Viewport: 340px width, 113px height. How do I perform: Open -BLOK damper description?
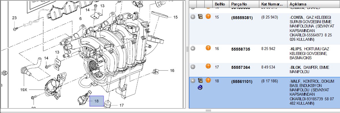(309, 69)
